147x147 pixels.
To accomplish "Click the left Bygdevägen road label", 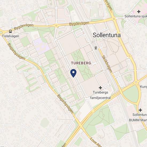I will (24, 27).
